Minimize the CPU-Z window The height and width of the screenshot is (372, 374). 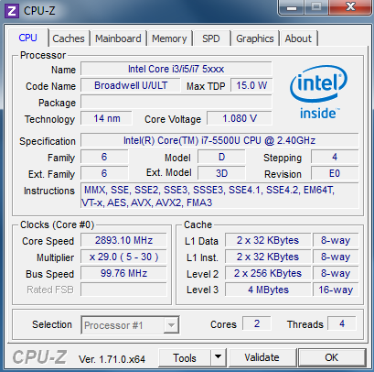coord(292,7)
